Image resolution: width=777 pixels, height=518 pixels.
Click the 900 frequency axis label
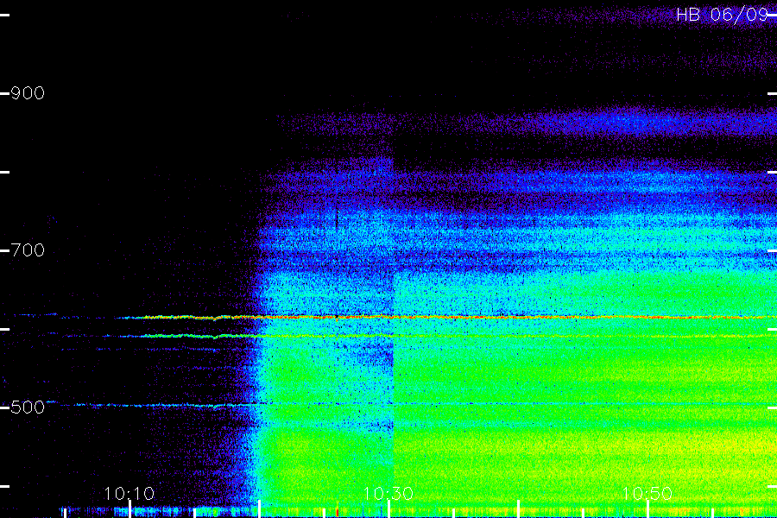(28, 93)
